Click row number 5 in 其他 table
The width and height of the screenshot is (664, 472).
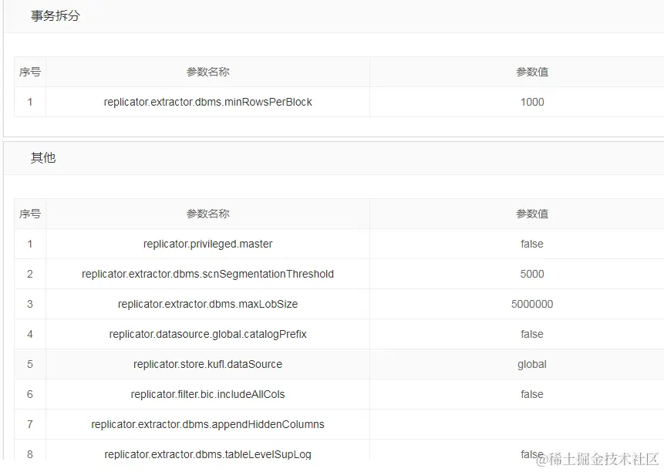pos(29,364)
